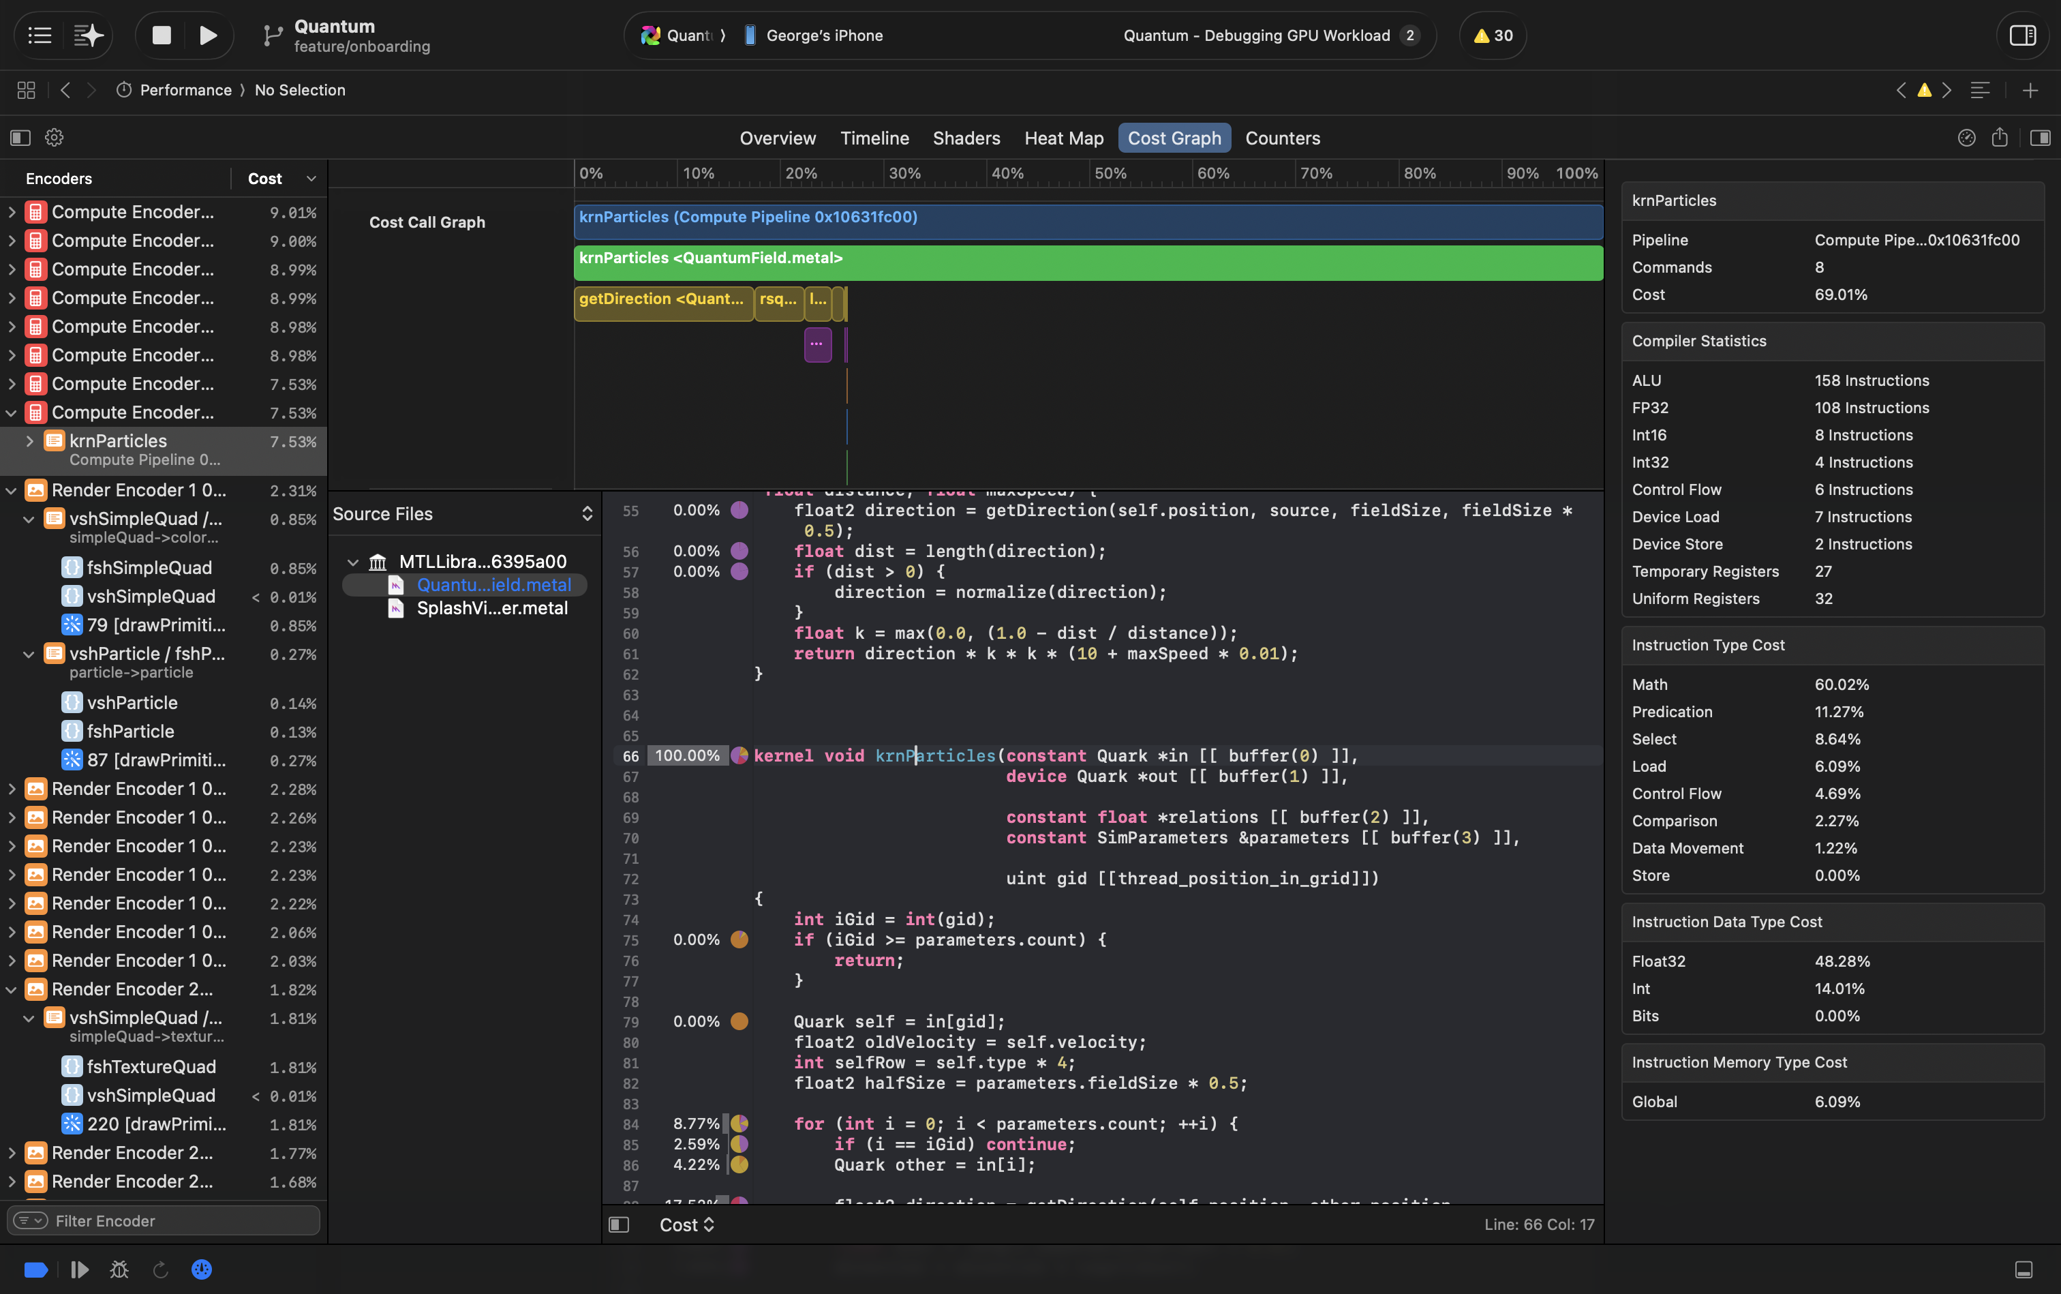Click the add editor plus icon

2030,90
